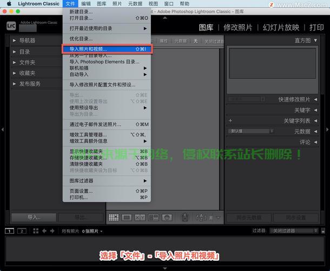Open the 窗口 menu
This screenshot has height=271, width=330.
[169, 4]
